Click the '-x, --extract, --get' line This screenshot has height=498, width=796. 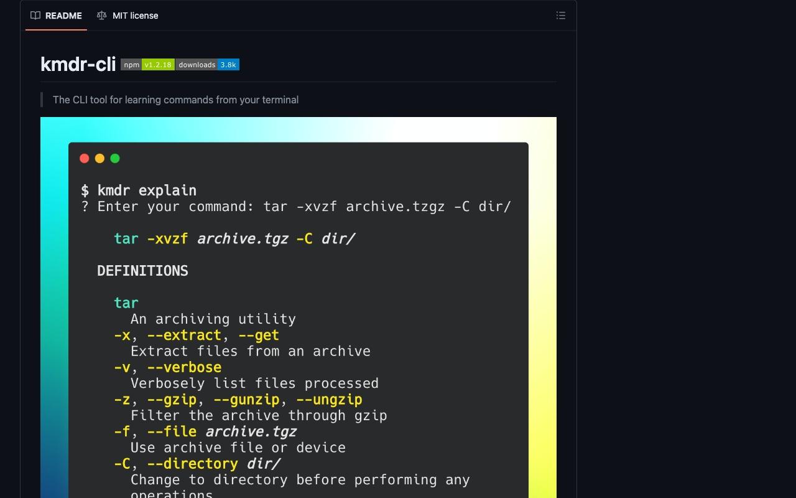197,336
